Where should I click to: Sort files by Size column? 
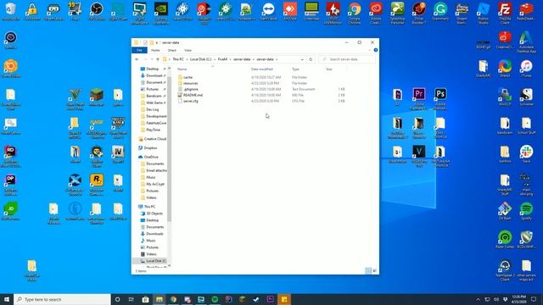[x=329, y=69]
